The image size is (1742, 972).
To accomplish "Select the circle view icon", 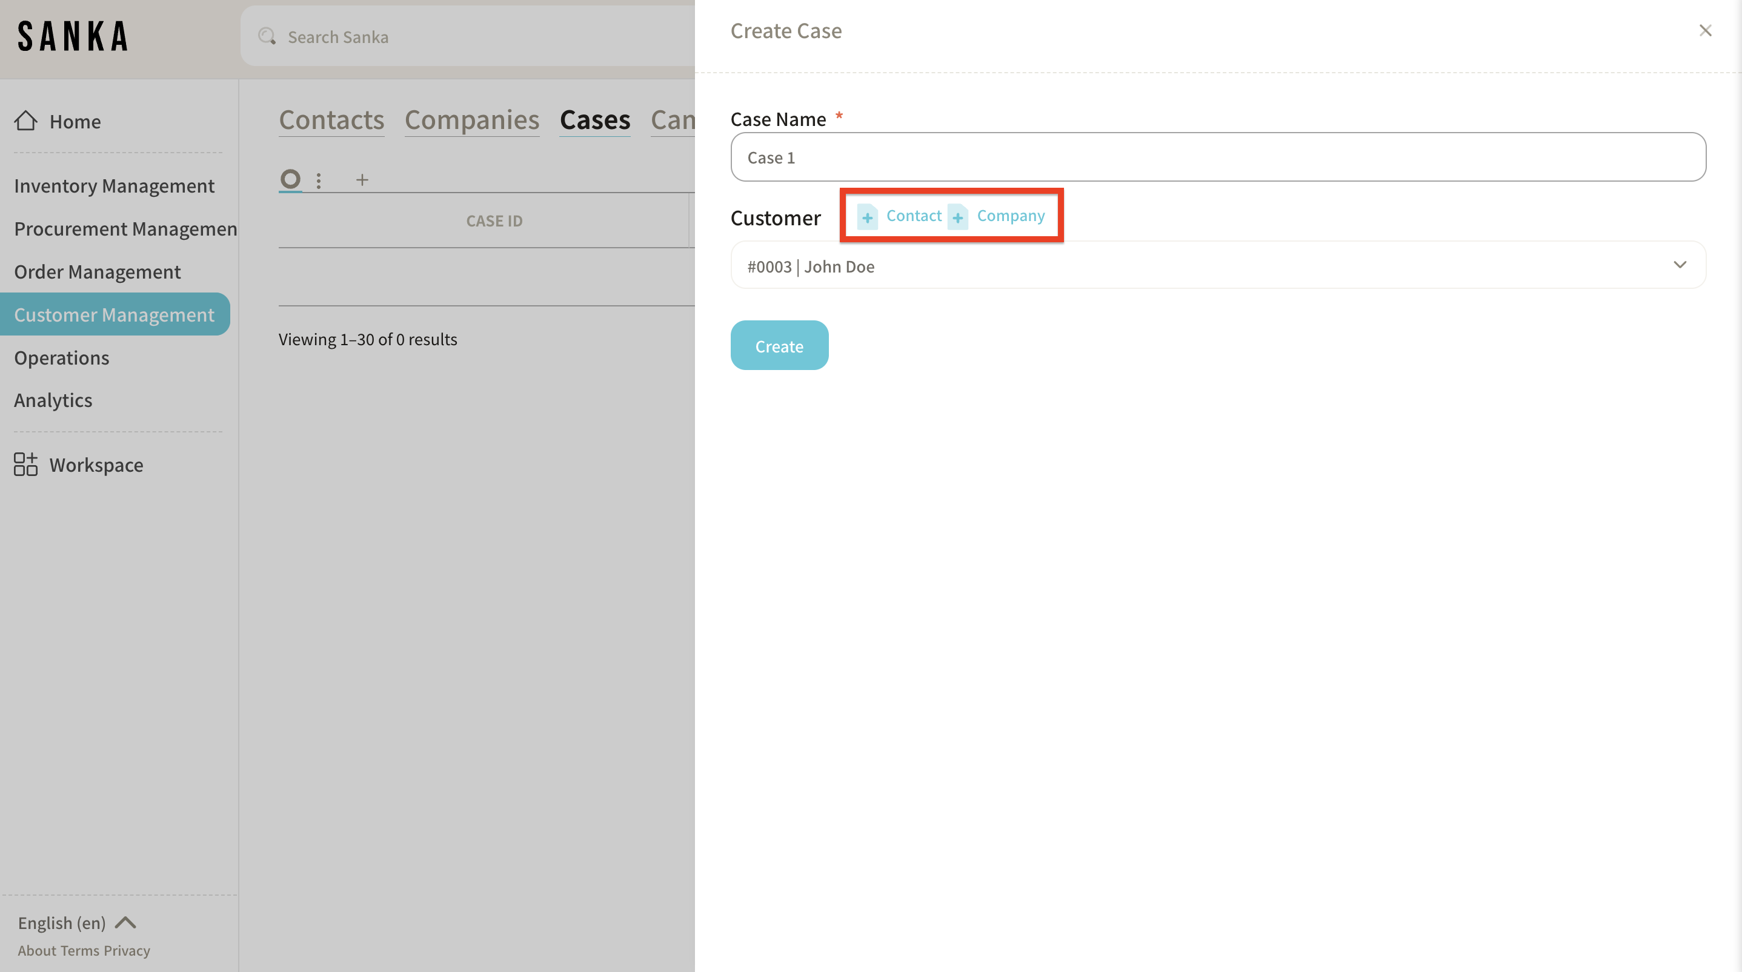I will (290, 179).
